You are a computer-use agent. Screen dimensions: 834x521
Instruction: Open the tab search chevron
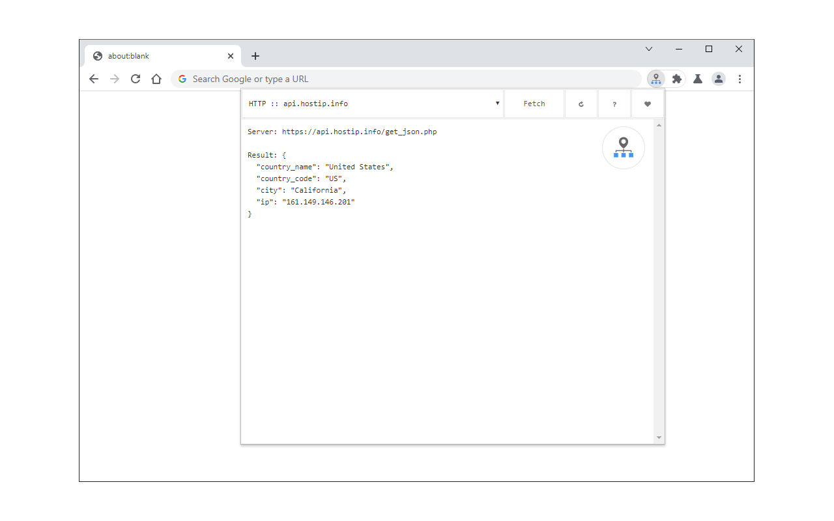[649, 49]
